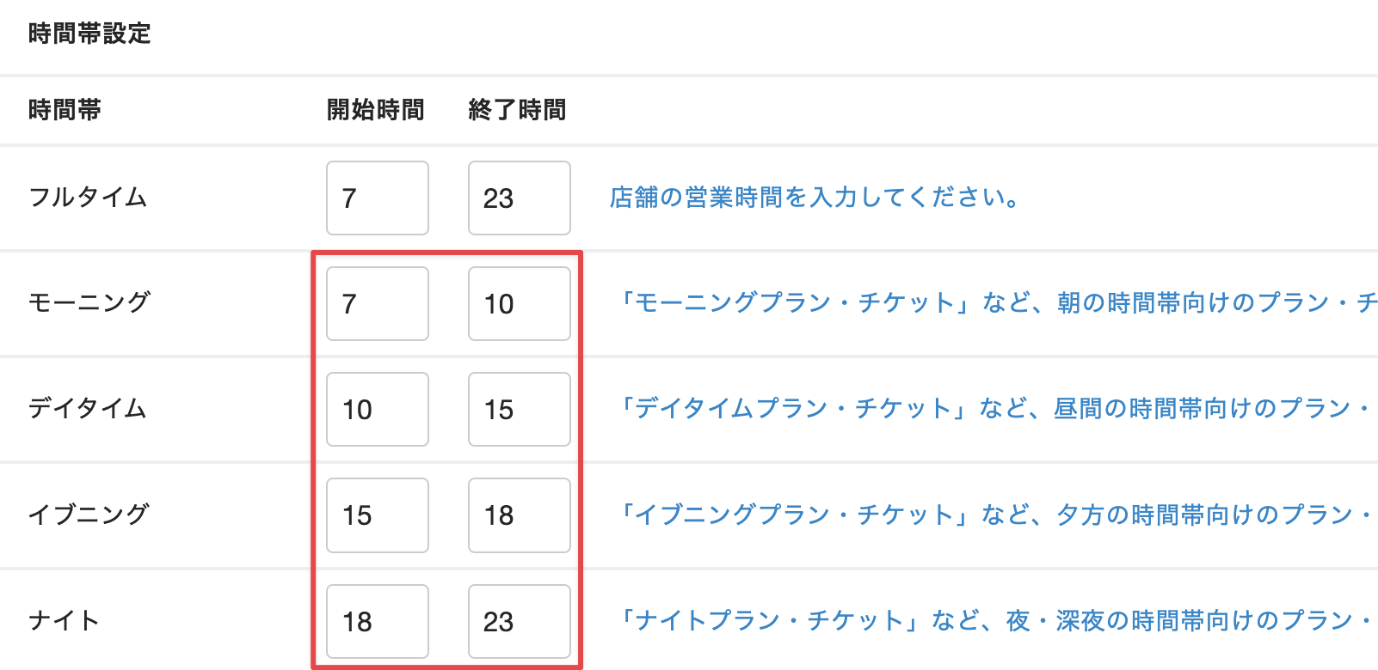1378x670 pixels.
Task: Focus the デイタイム end time box
Action: tap(519, 409)
